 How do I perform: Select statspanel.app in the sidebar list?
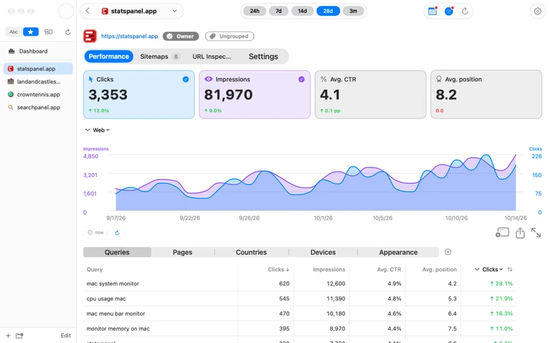pyautogui.click(x=38, y=69)
